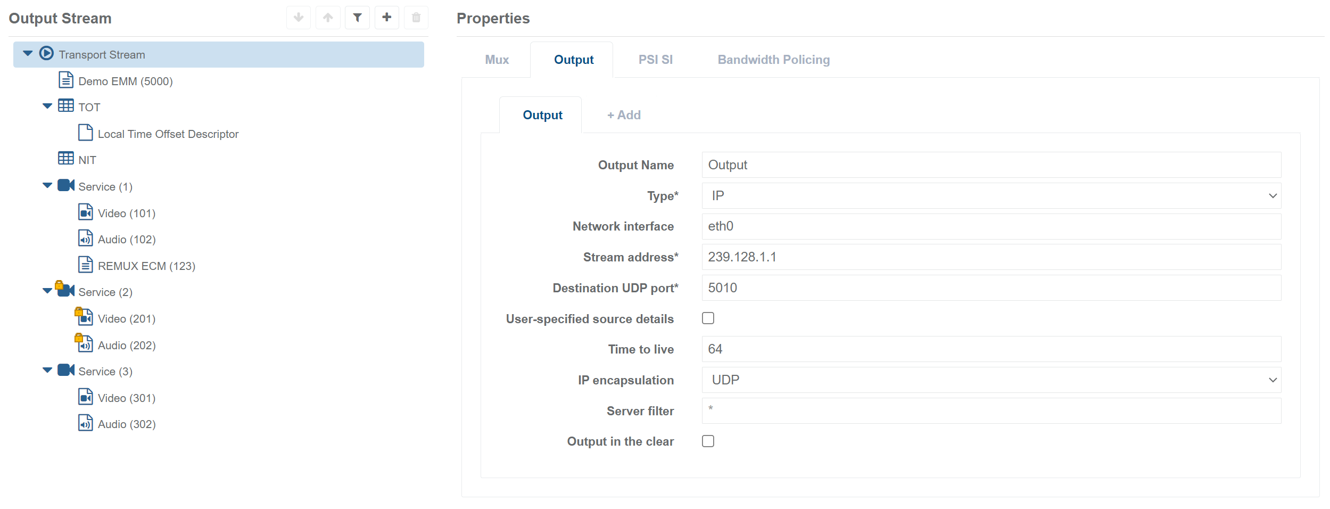Click the trash delete icon
Image resolution: width=1330 pixels, height=509 pixels.
point(416,18)
